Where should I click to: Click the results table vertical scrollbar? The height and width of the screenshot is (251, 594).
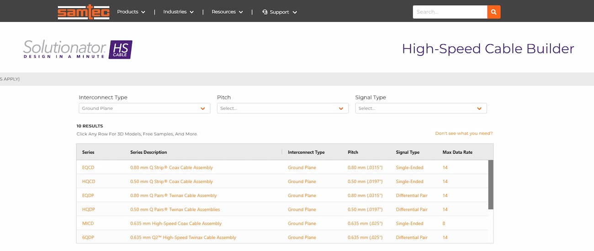point(491,185)
